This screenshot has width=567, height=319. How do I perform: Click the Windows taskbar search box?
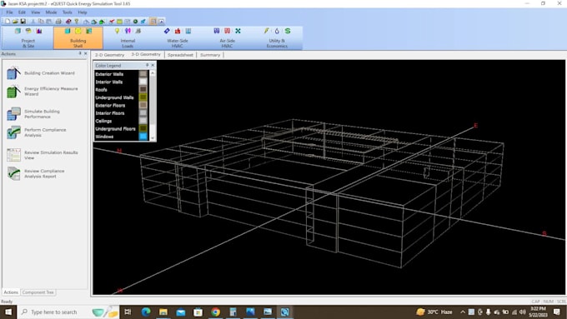click(68, 312)
